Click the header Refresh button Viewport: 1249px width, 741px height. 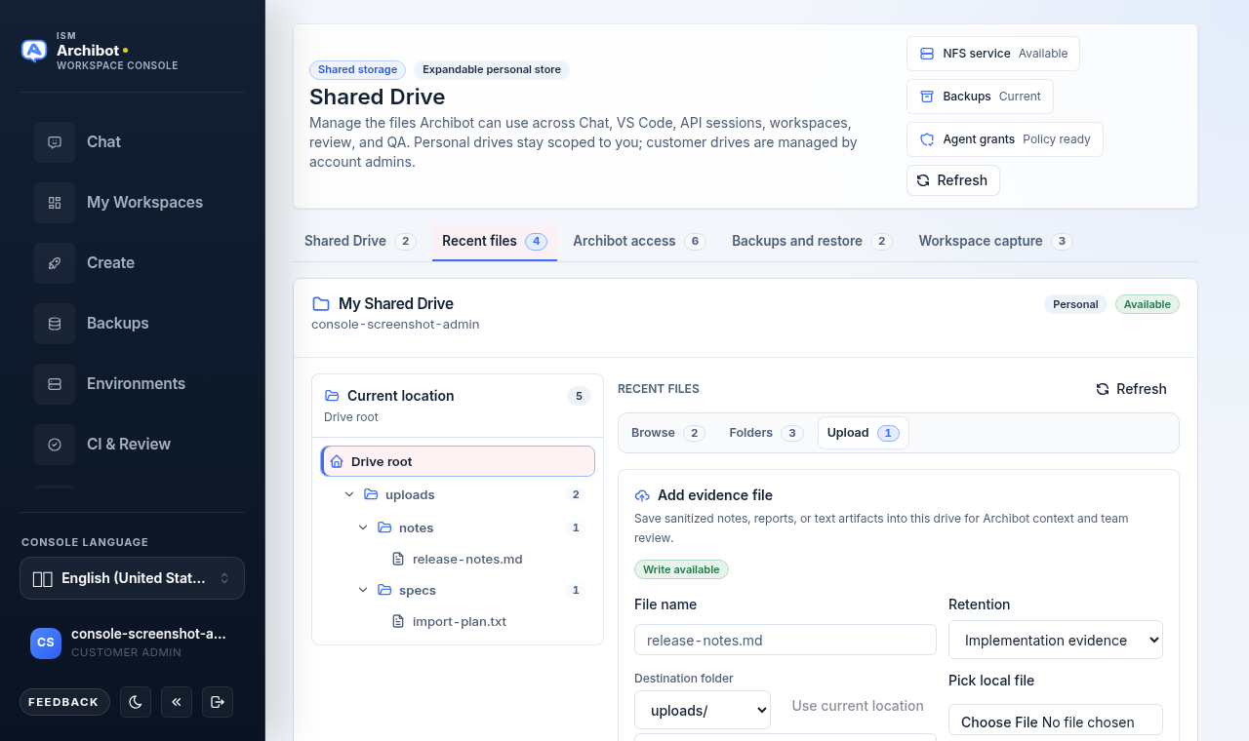click(952, 180)
